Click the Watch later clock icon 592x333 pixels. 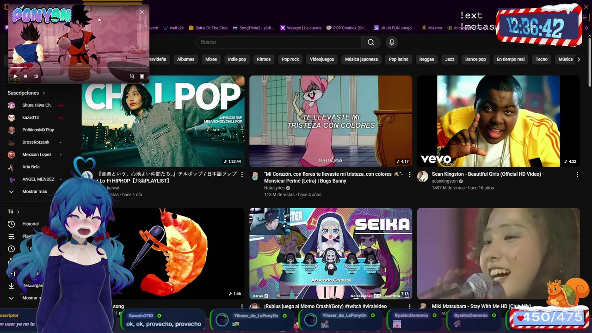[12, 249]
